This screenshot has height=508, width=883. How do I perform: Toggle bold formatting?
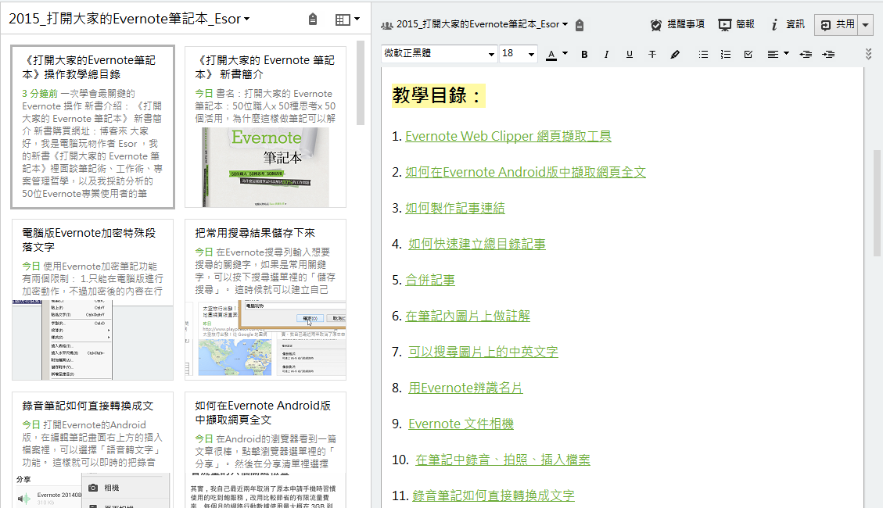(x=584, y=54)
